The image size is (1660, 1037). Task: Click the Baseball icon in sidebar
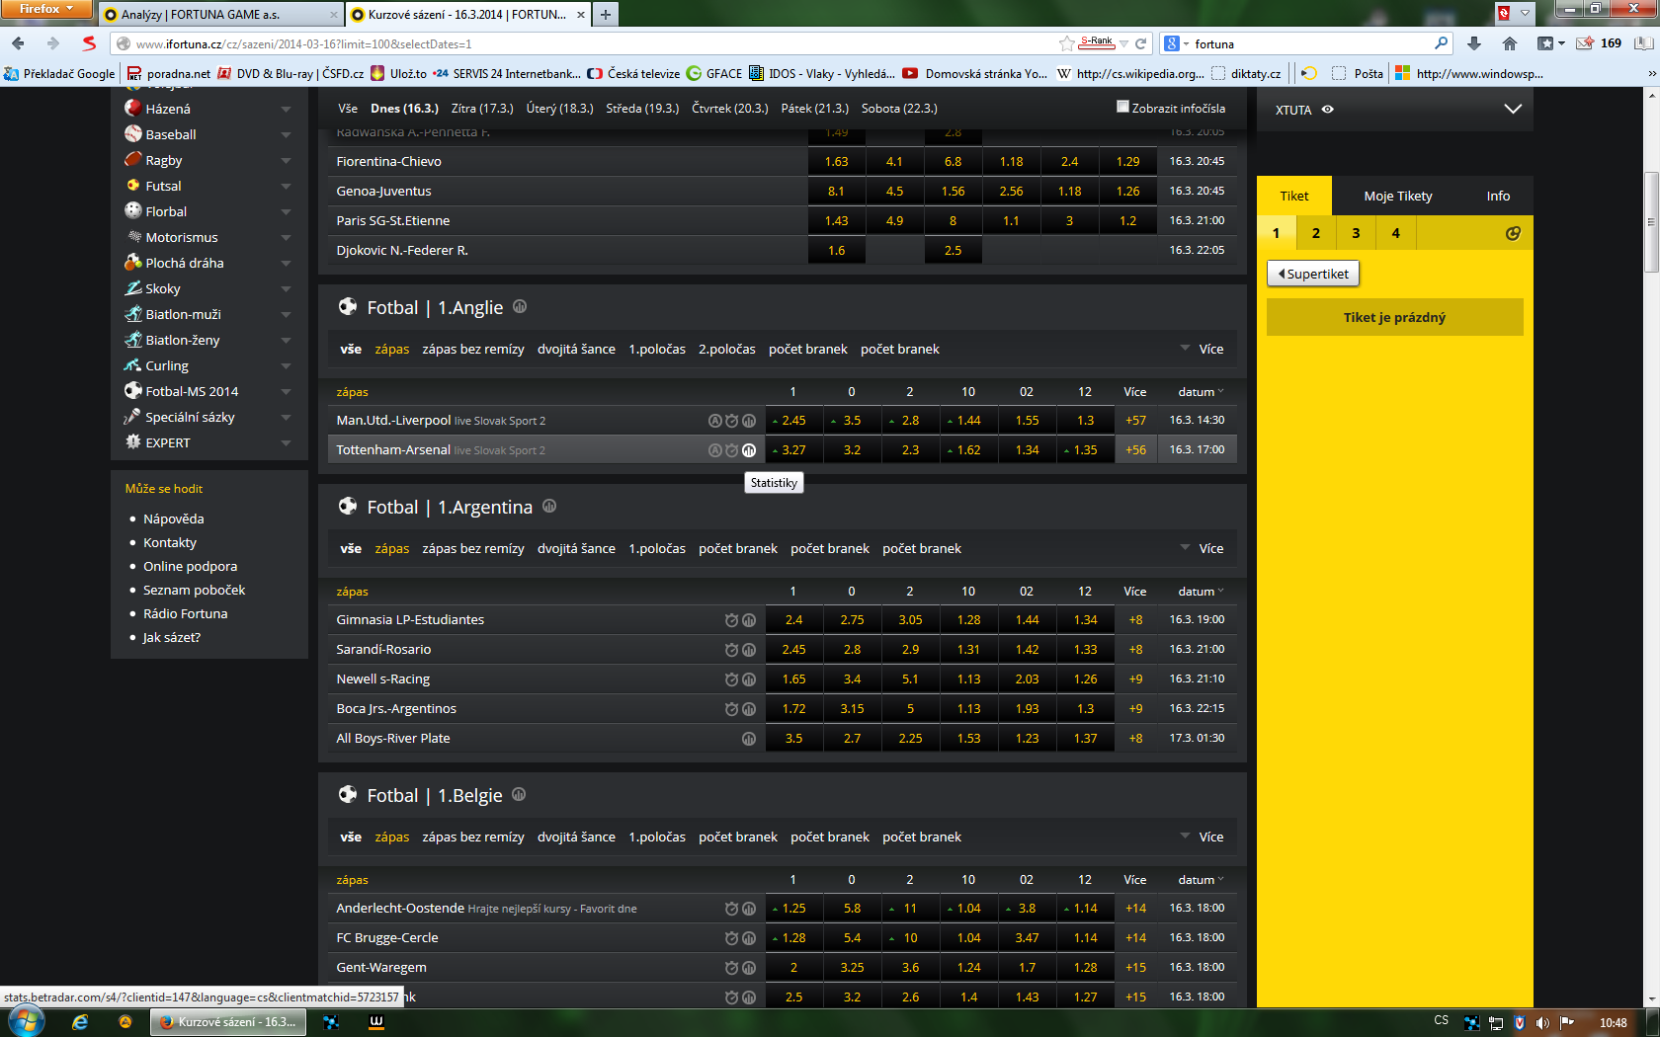(x=133, y=134)
